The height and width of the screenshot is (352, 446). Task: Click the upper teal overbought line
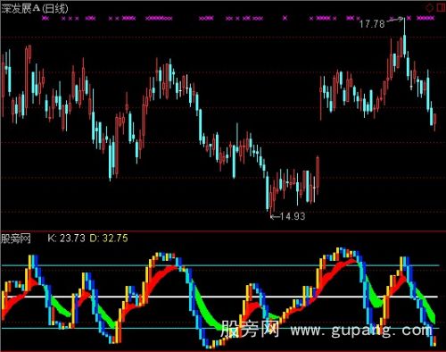click(220, 265)
